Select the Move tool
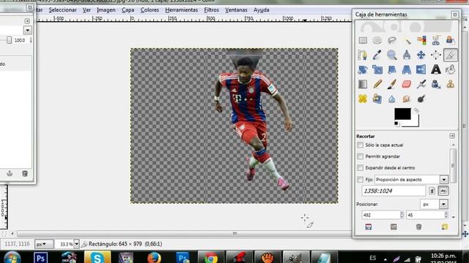 point(421,55)
